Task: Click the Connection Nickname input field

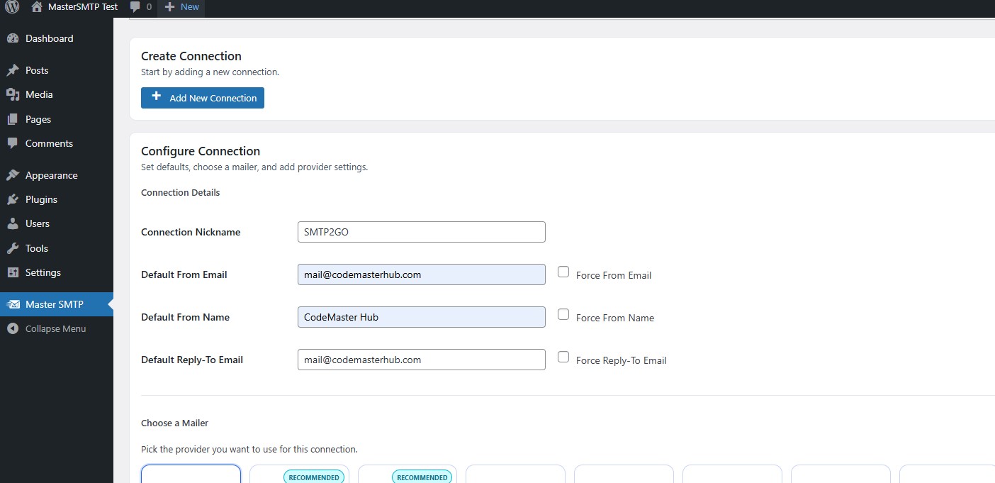Action: (421, 232)
